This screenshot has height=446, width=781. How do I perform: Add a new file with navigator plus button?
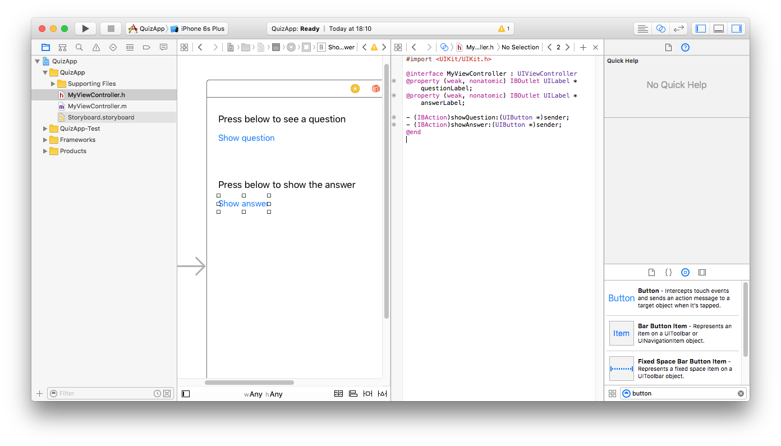point(39,394)
